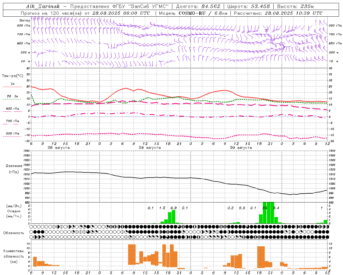
Task: Click the "30 августа" date label
Action: [241, 148]
